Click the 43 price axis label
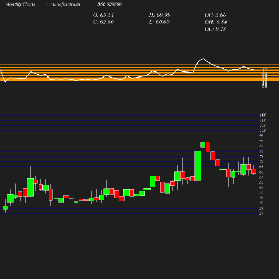 click(x=262, y=193)
